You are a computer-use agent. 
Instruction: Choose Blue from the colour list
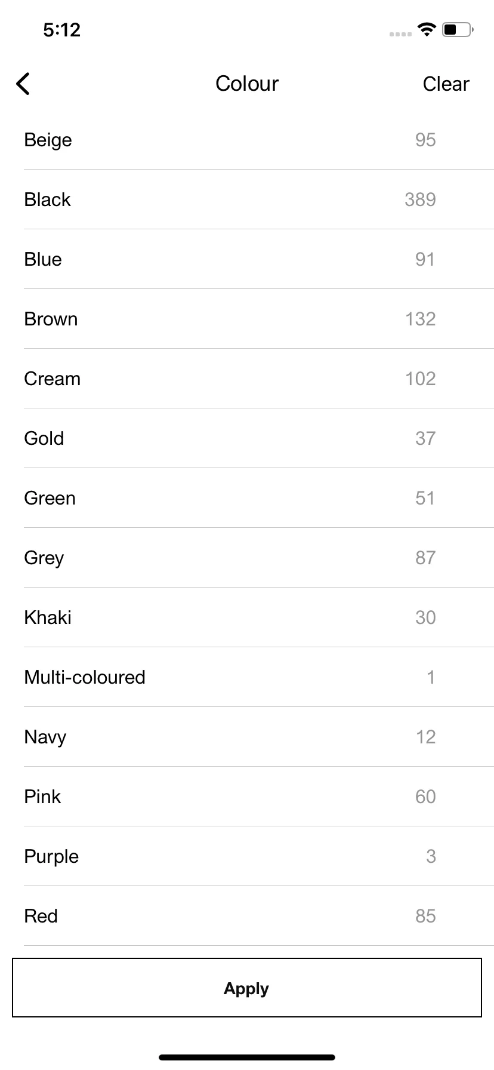(247, 259)
